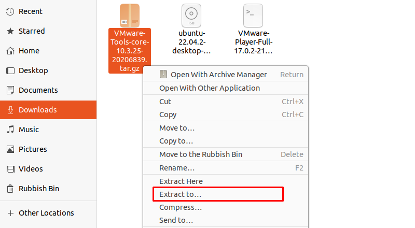Screen dimensions: 415x228
Task: Choose Extract Here
Action: (x=226, y=181)
